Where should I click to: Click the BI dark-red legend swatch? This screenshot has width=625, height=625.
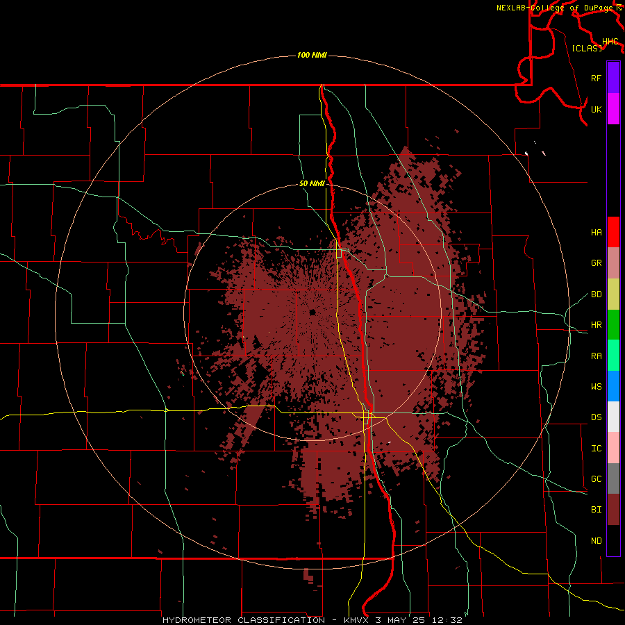tap(613, 510)
